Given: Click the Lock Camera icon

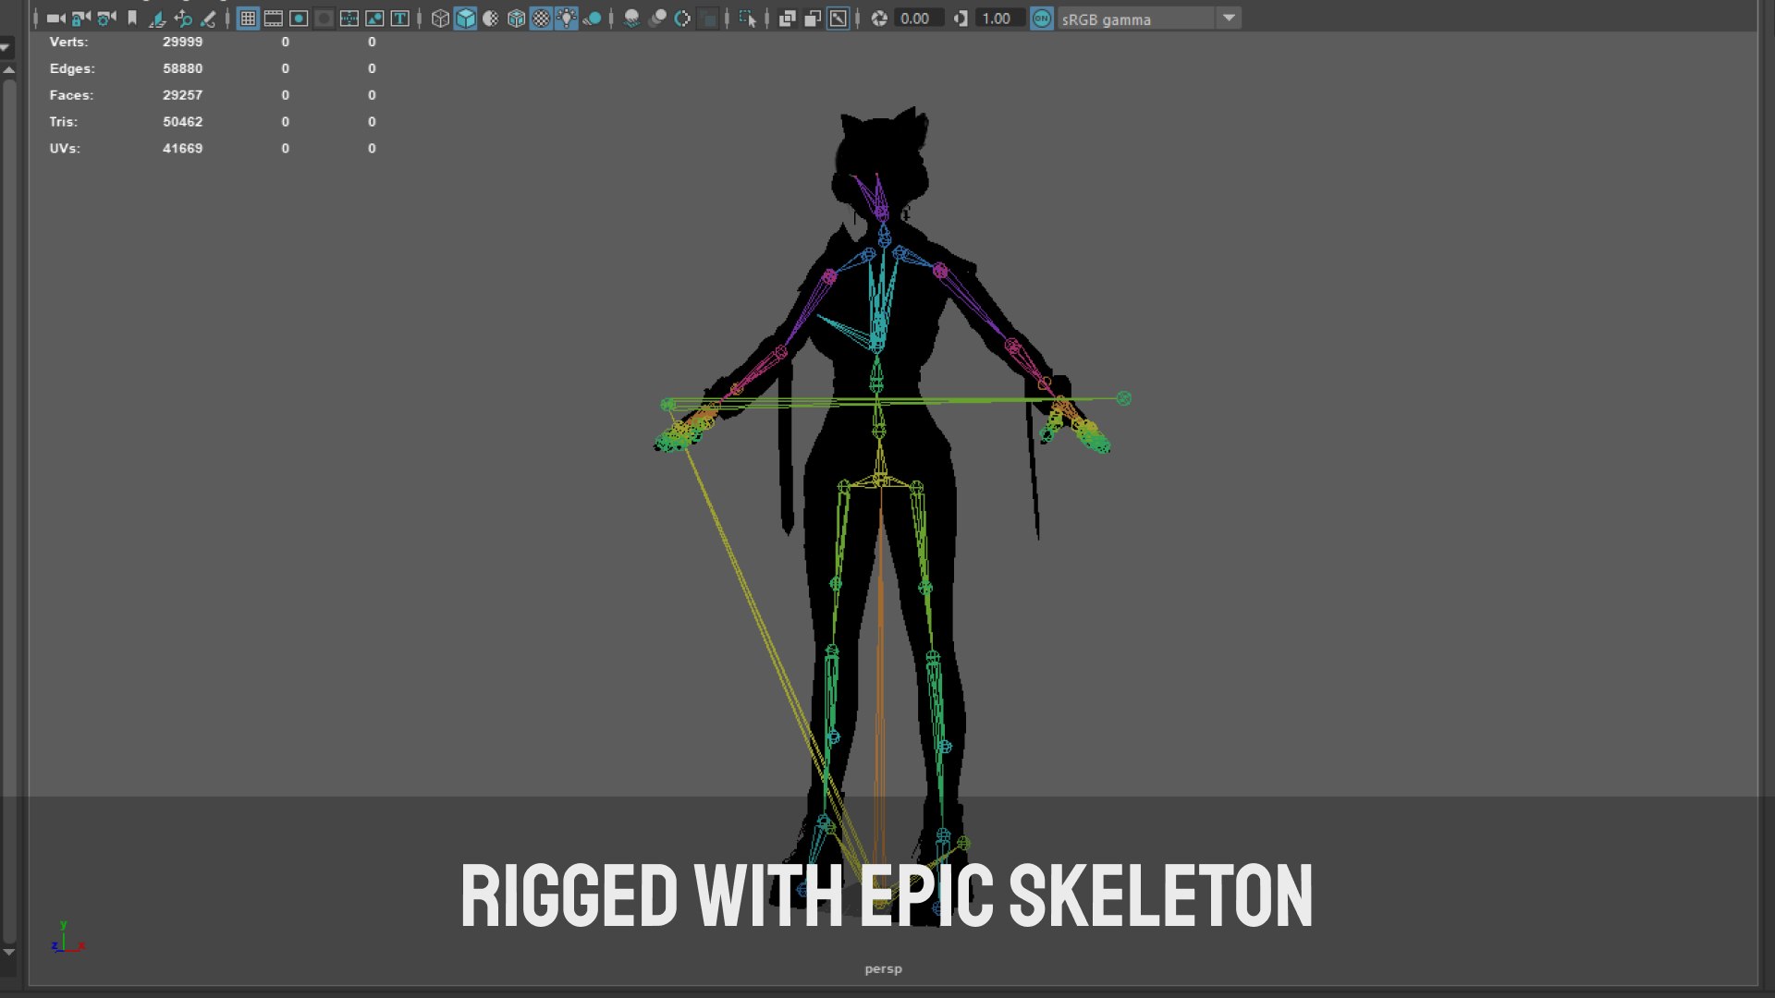Looking at the screenshot, I should 81,18.
